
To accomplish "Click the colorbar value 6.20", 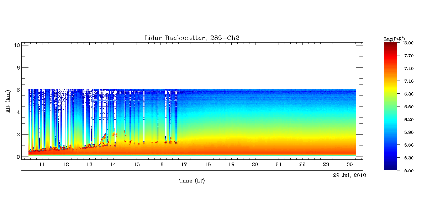I will pyautogui.click(x=409, y=119).
